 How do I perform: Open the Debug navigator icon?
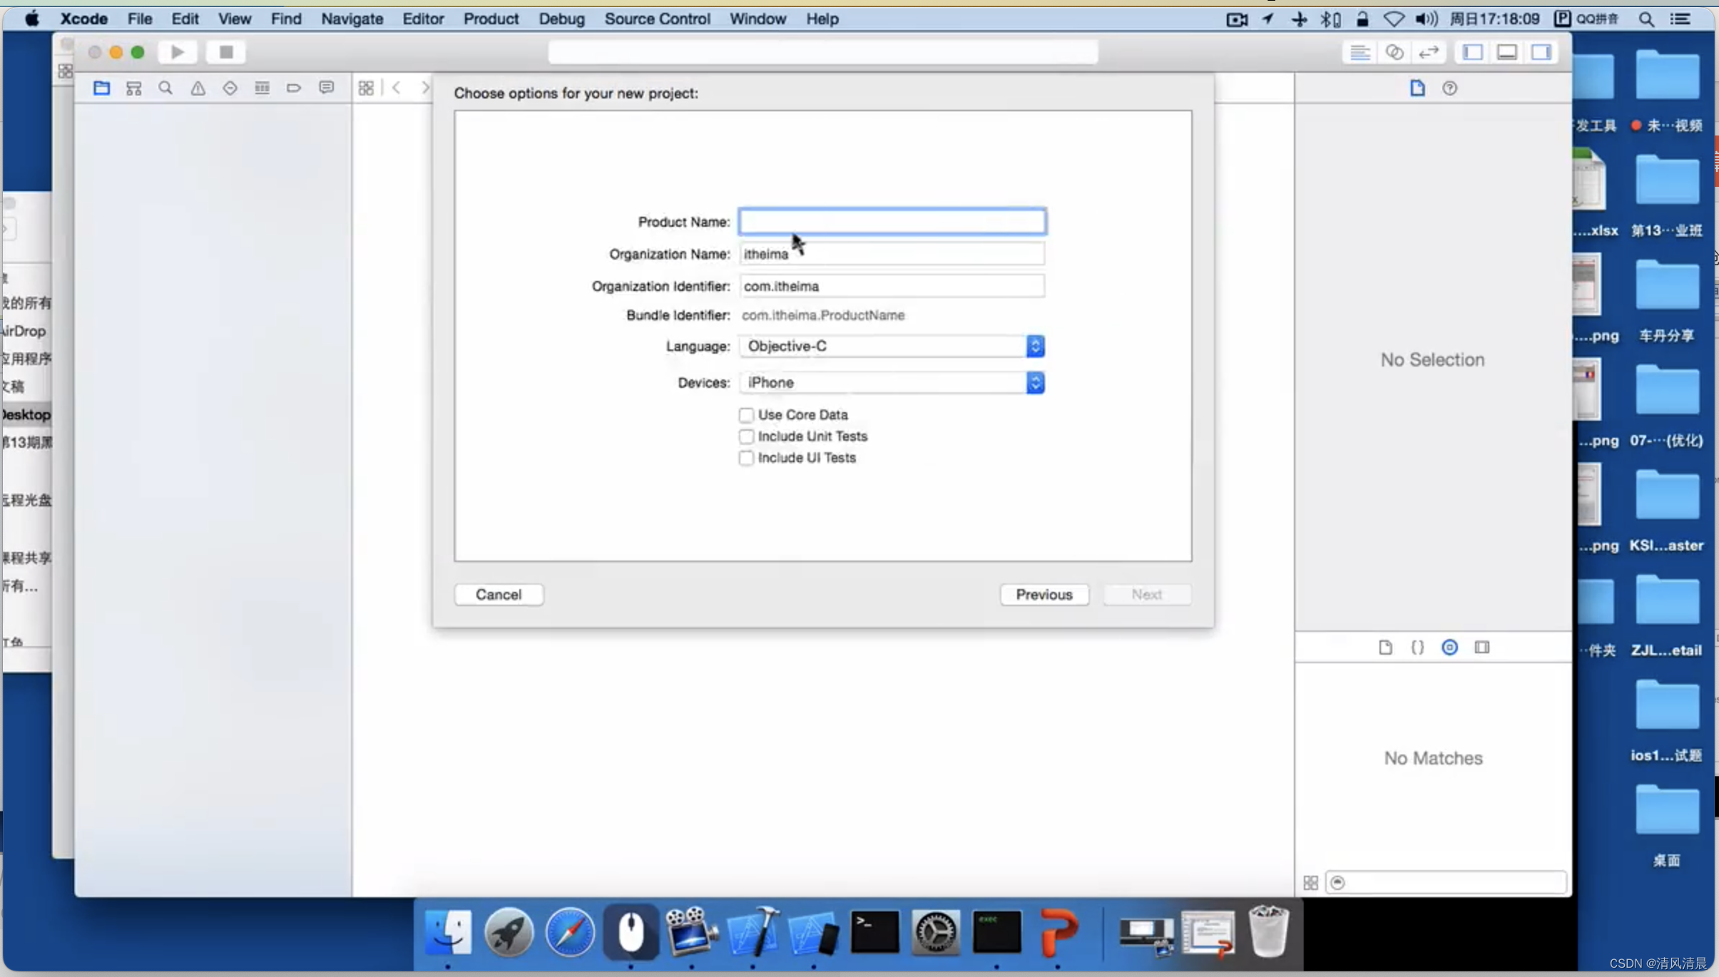262,88
